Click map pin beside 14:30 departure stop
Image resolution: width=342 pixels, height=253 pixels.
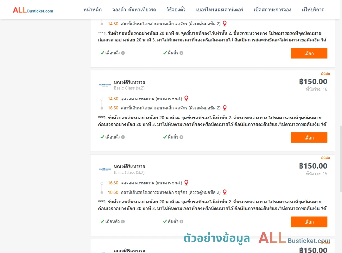click(186, 98)
